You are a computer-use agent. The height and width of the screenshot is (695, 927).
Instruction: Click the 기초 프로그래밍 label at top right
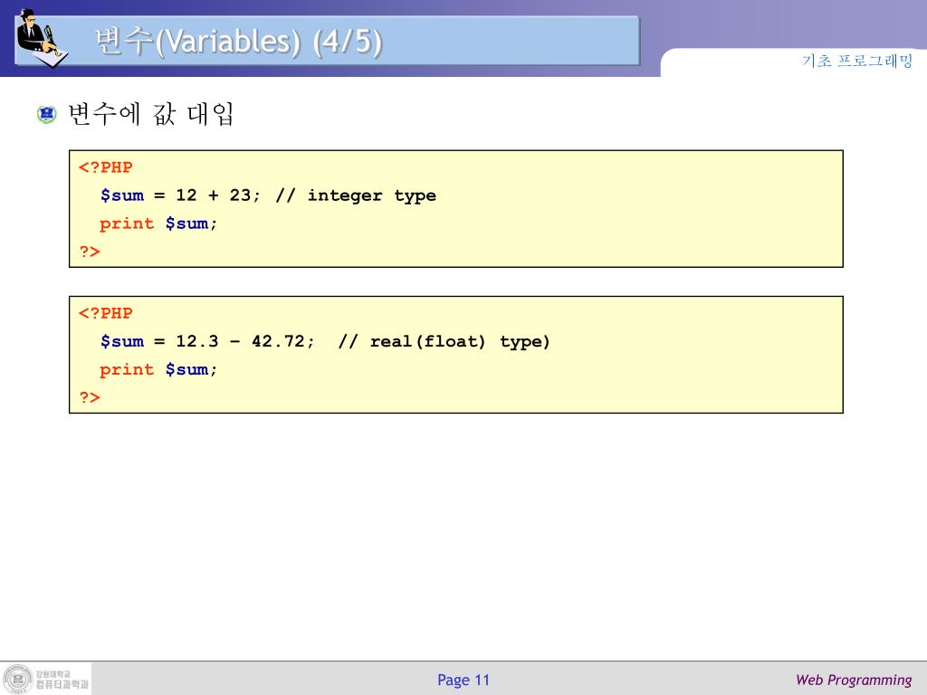(x=857, y=61)
